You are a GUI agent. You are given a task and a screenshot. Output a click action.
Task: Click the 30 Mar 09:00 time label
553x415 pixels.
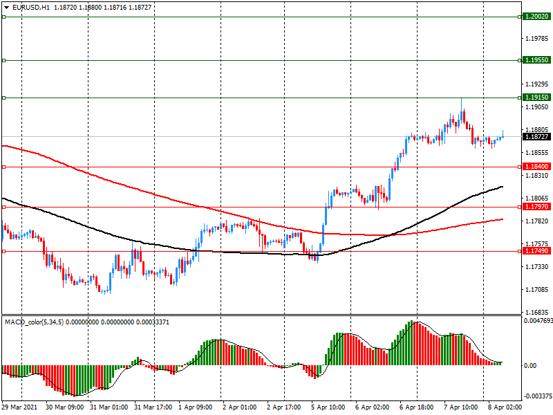coord(64,407)
